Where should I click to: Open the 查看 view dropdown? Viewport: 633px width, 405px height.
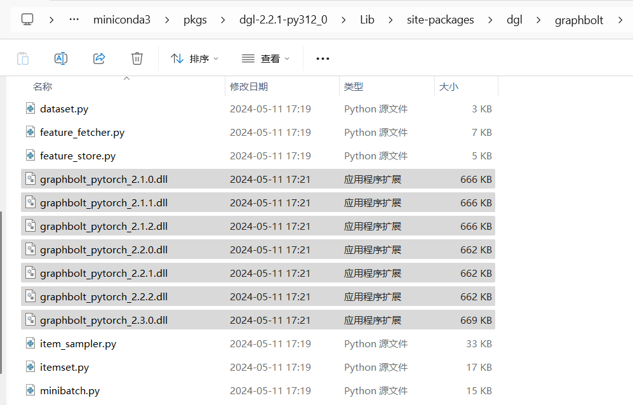click(265, 58)
